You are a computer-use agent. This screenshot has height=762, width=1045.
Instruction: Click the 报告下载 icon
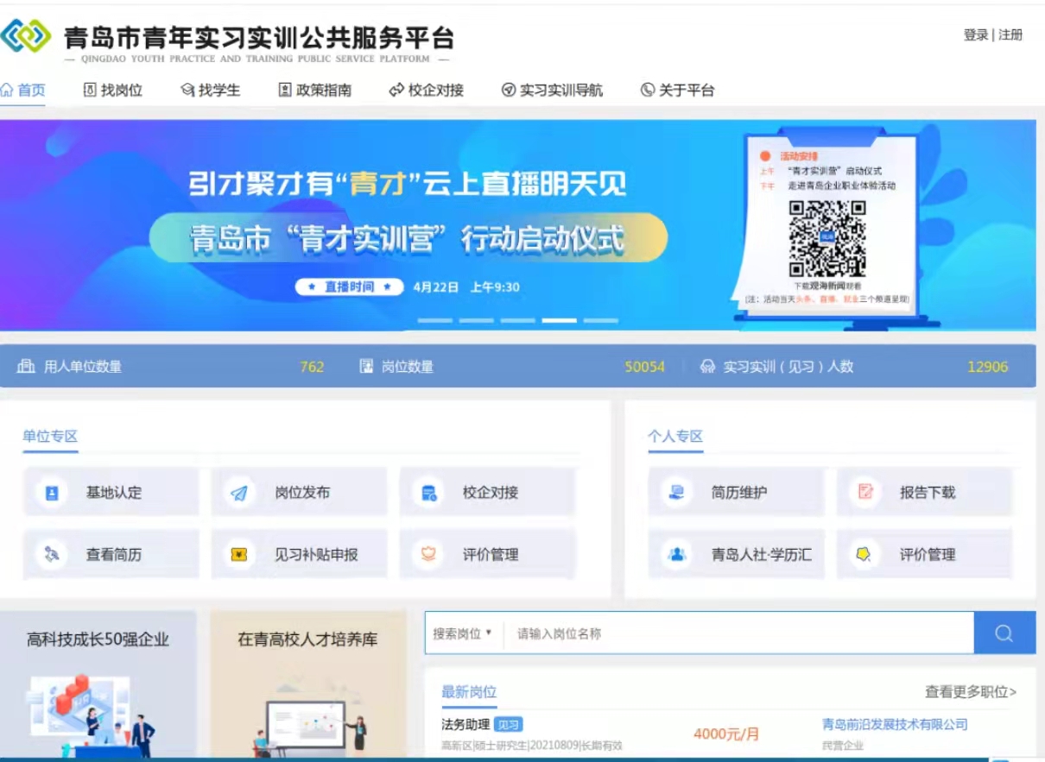pyautogui.click(x=864, y=493)
